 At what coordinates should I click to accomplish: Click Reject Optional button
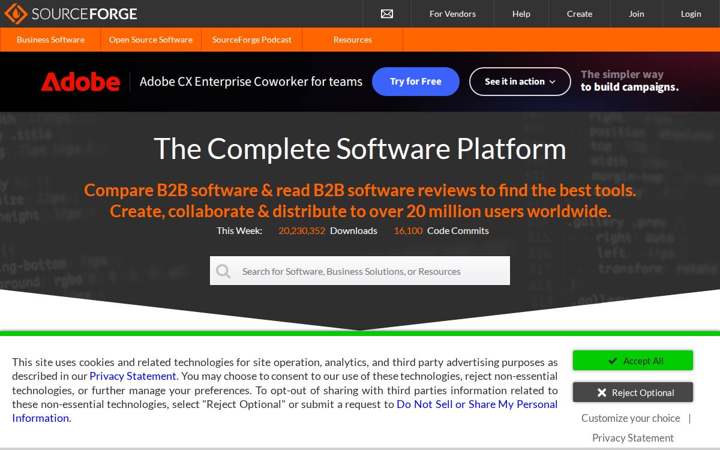[633, 392]
